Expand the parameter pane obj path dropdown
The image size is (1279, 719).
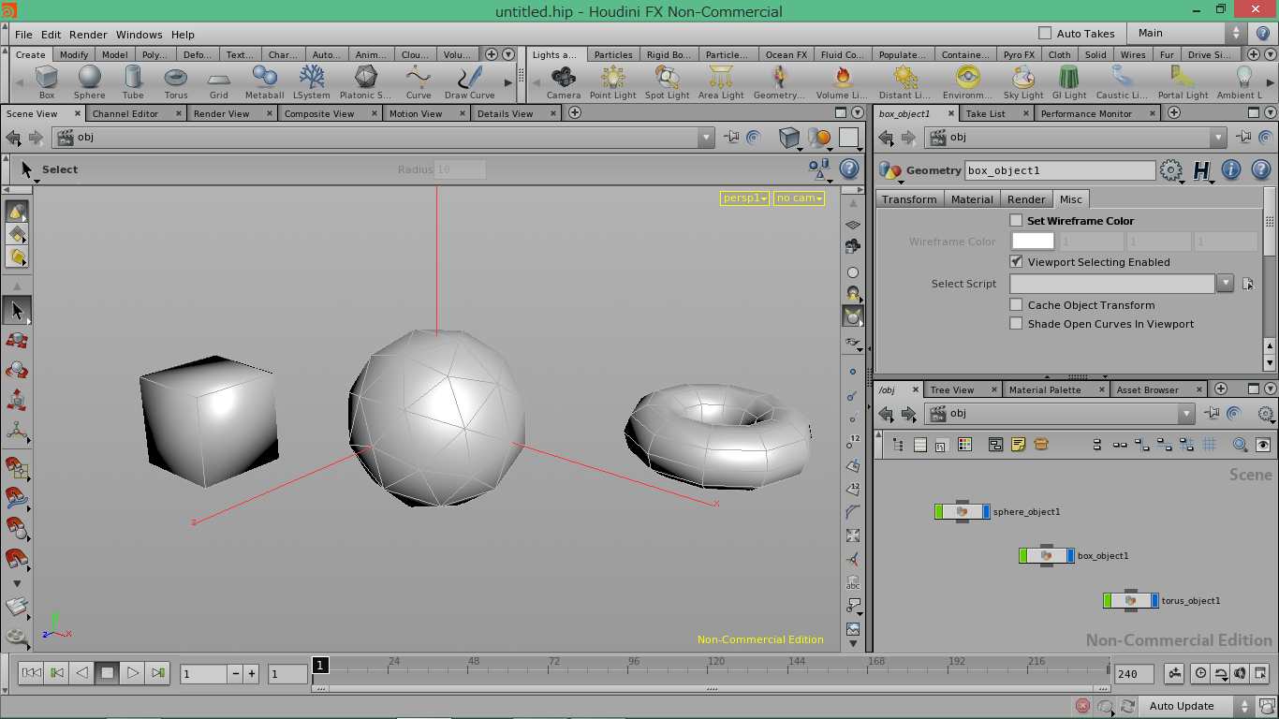[x=1218, y=138]
